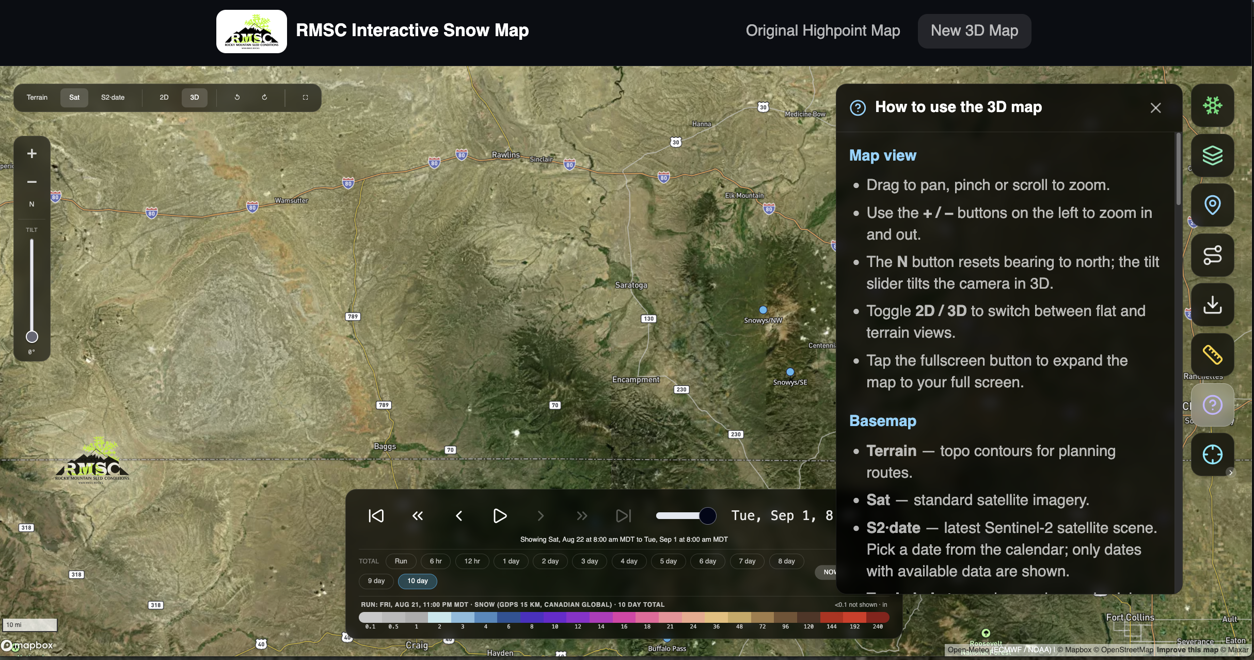Open the download panel
Viewport: 1254px width, 660px height.
[1212, 305]
